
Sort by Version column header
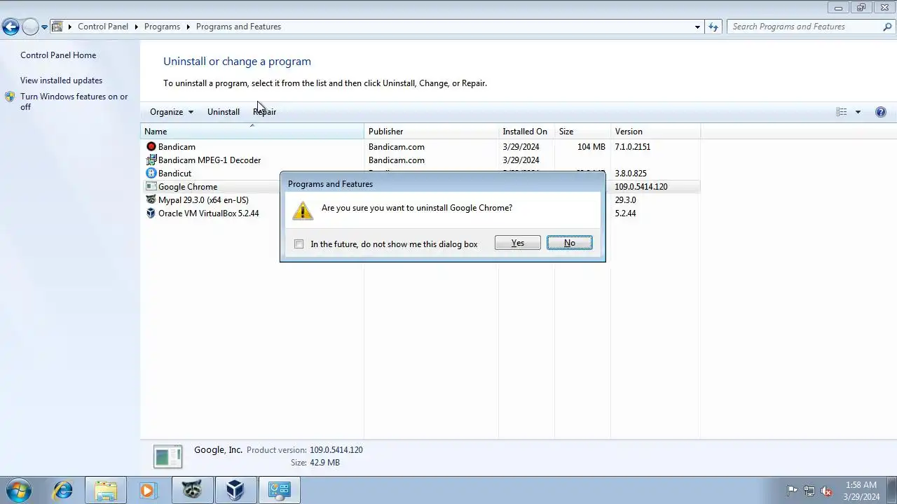click(655, 132)
